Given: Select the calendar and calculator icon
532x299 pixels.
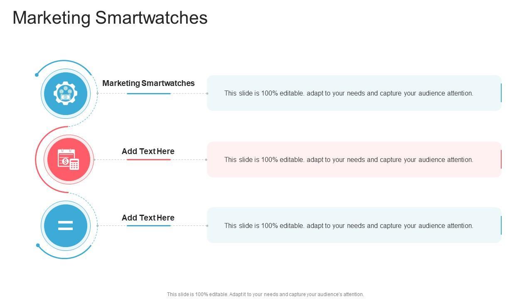Looking at the screenshot, I should tap(69, 159).
